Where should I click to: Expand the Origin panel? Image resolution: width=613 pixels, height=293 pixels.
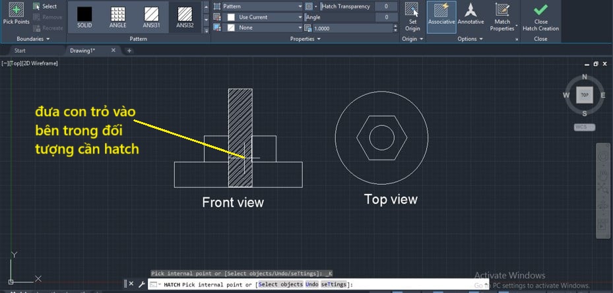point(412,39)
